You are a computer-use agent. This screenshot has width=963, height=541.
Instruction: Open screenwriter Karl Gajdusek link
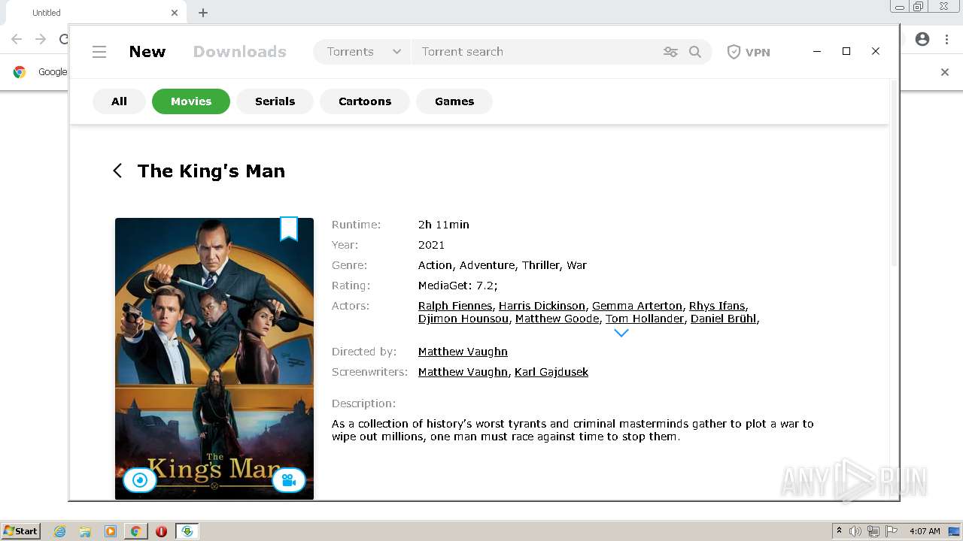click(x=551, y=372)
